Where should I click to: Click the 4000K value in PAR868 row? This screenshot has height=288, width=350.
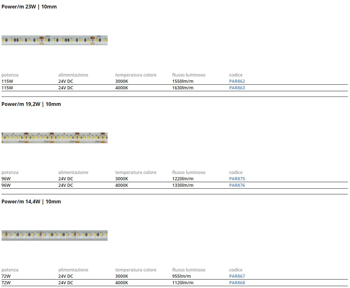[x=122, y=283]
